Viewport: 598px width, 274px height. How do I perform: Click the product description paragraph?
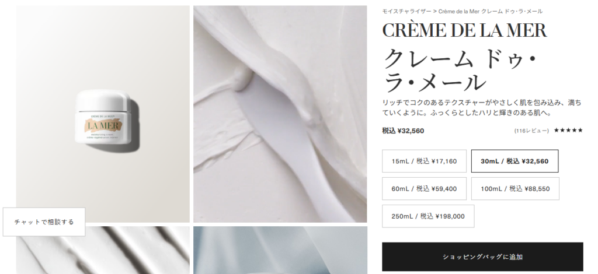482,108
